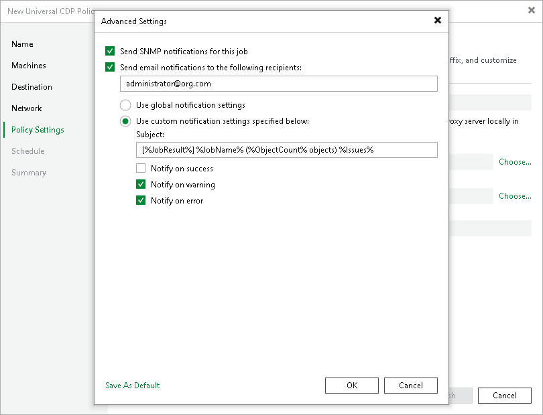543x415 pixels.
Task: Click the lower Choose... link
Action: 514,196
